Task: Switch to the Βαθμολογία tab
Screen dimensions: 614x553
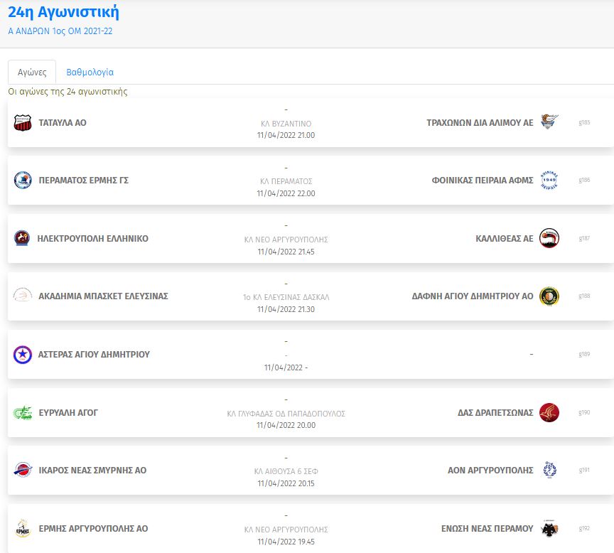Action: point(90,72)
